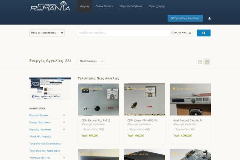
Task: Open Ήχος Εικόνα / Audio Video link
Action: click(44, 151)
